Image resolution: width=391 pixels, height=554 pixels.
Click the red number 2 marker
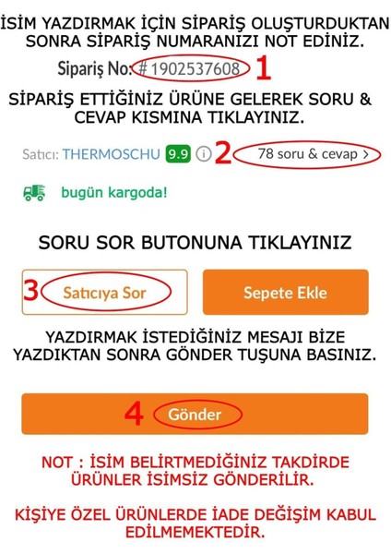[x=222, y=152]
